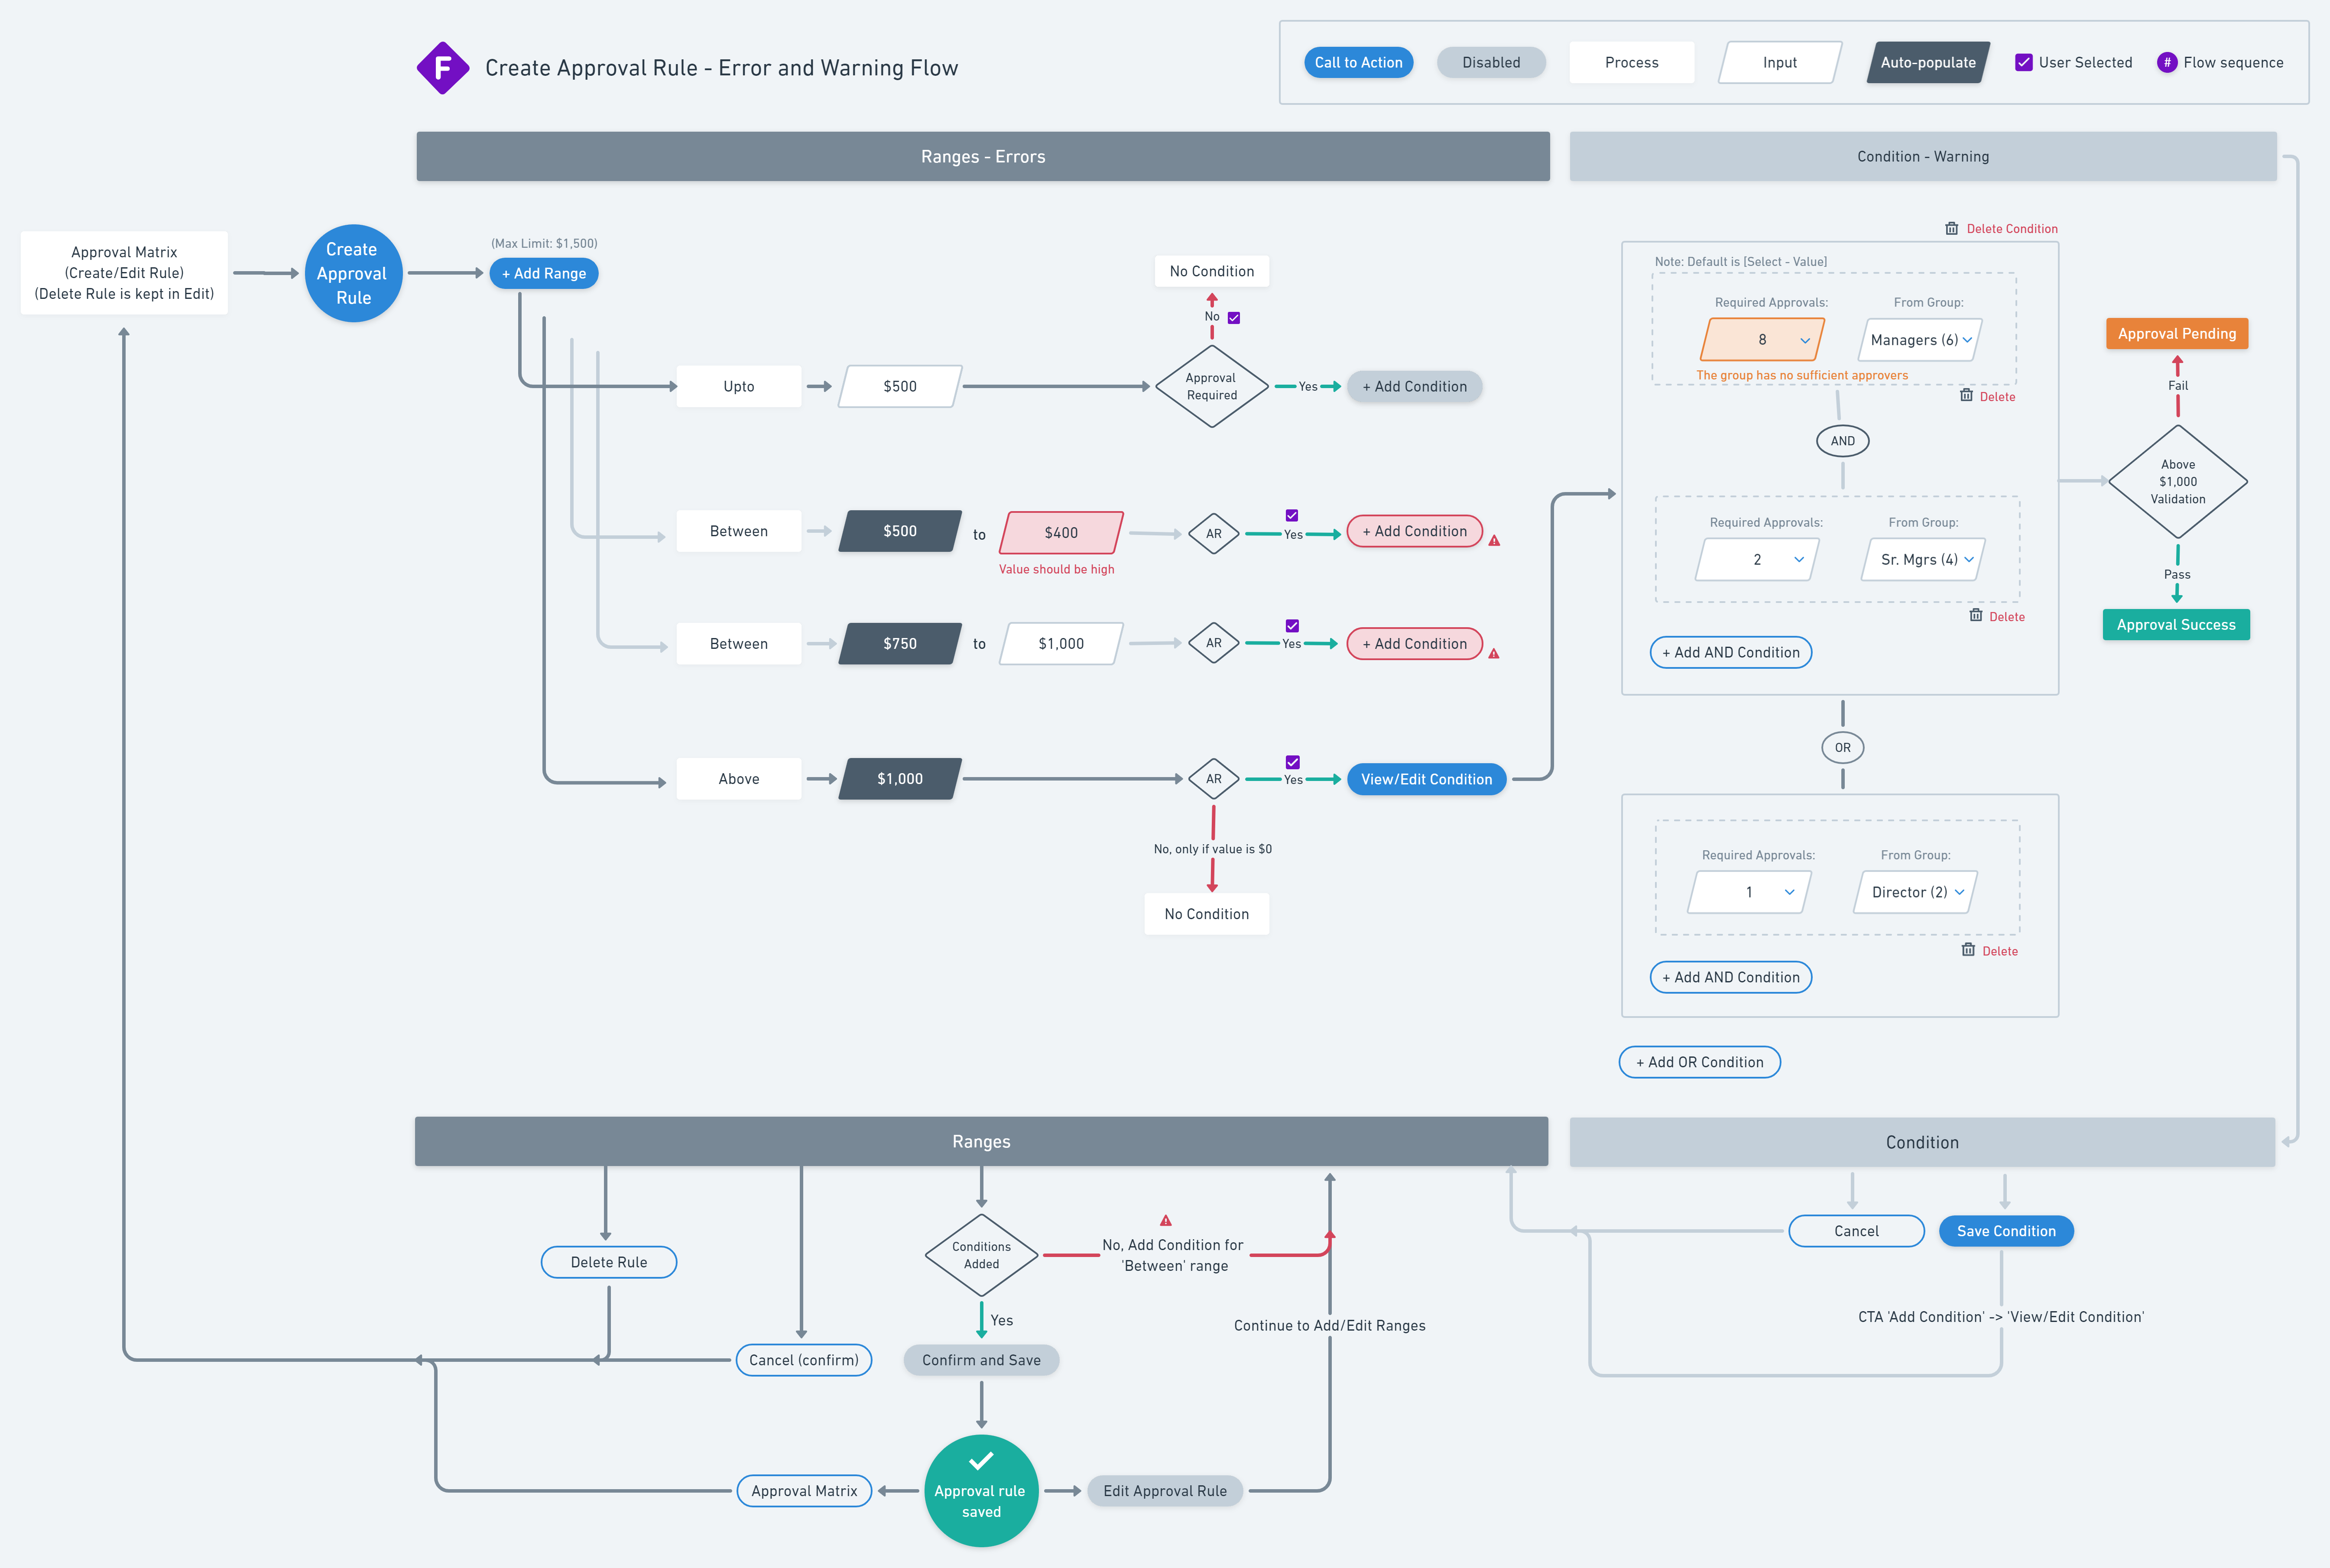Screen dimensions: 2330x1568
Task: Open the Managers (6) group dropdown
Action: tap(1921, 340)
